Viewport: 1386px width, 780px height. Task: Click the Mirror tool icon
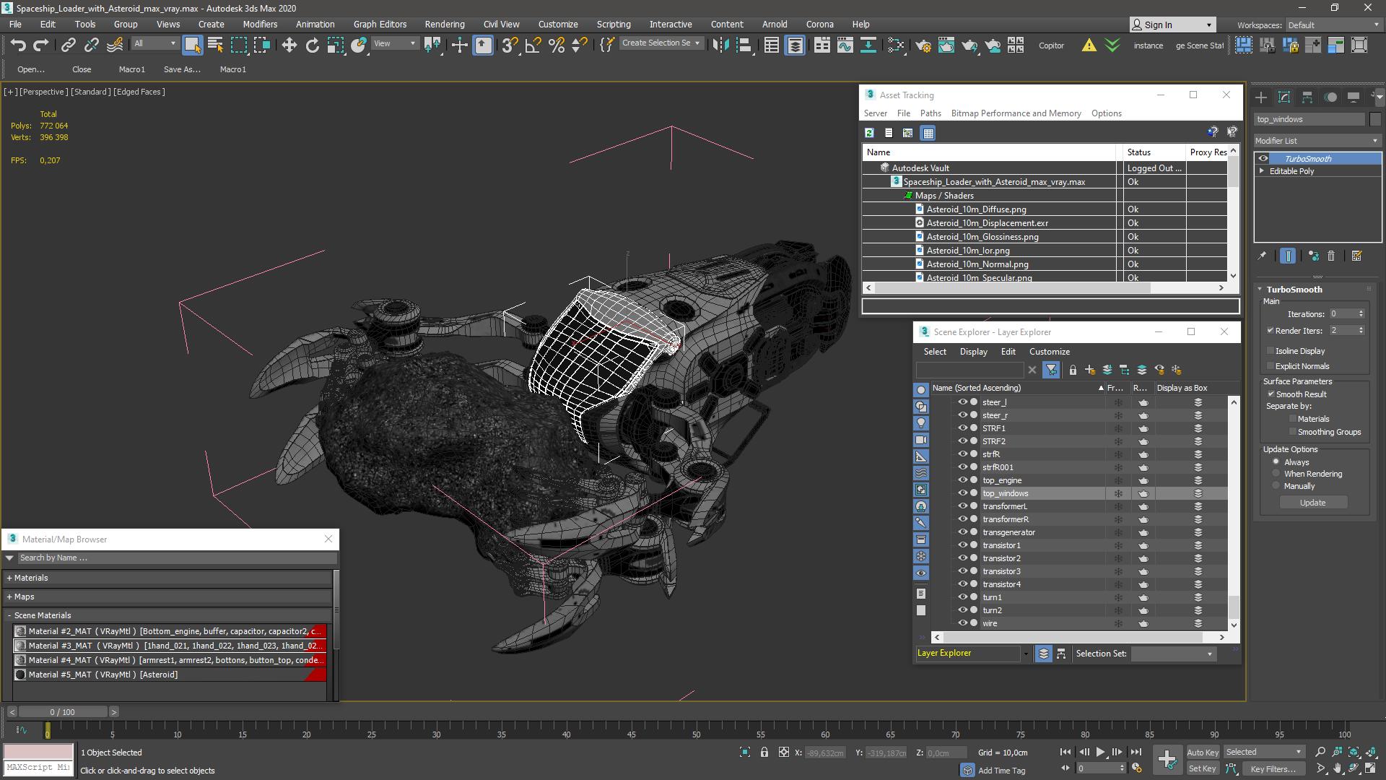pyautogui.click(x=720, y=45)
